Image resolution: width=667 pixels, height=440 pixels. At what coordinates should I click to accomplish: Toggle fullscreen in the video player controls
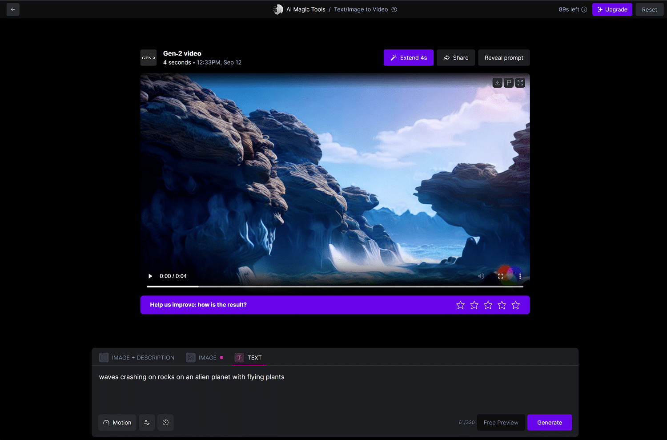point(501,276)
